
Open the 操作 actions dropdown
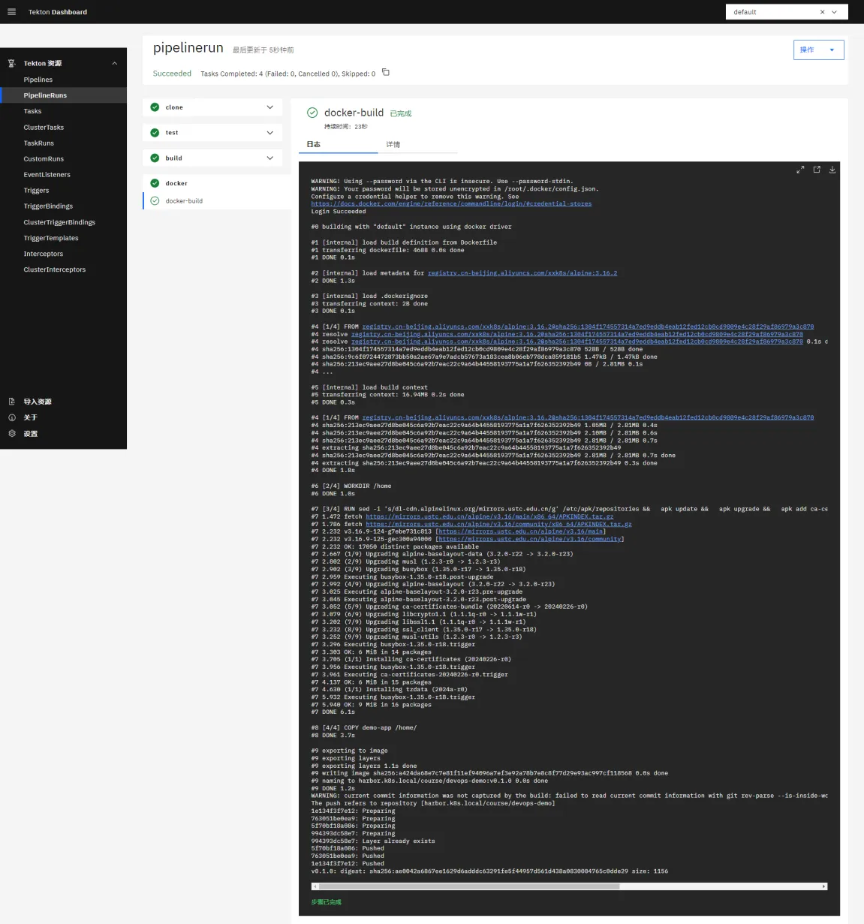(x=818, y=50)
